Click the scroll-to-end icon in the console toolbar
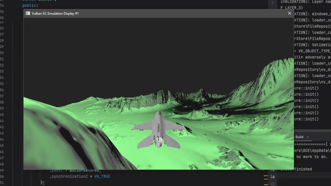The width and height of the screenshot is (331, 186). (273, 176)
